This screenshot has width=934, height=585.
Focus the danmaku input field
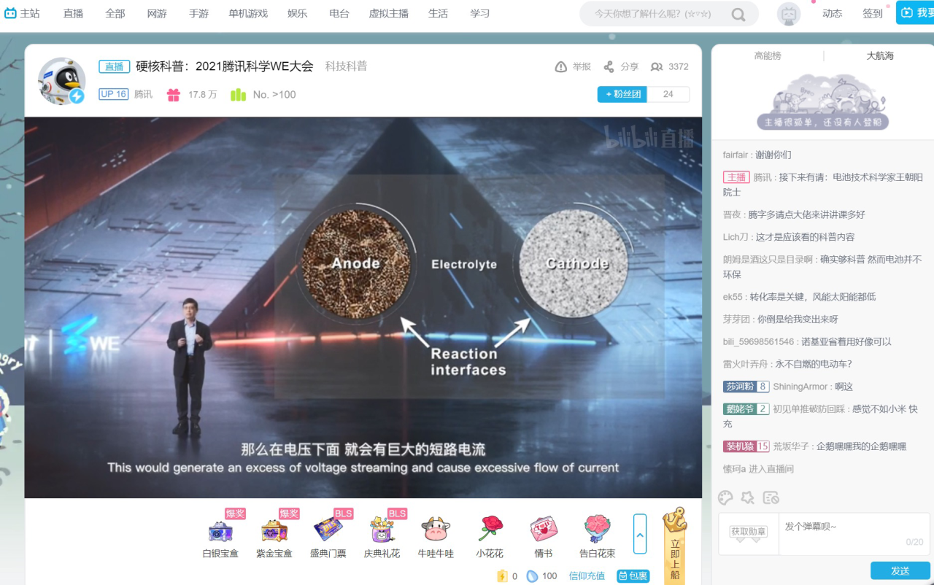(854, 534)
